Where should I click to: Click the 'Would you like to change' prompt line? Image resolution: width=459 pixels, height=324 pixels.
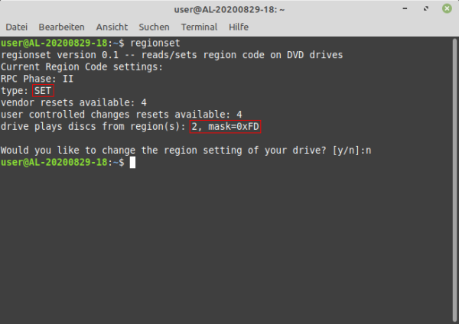coord(186,151)
